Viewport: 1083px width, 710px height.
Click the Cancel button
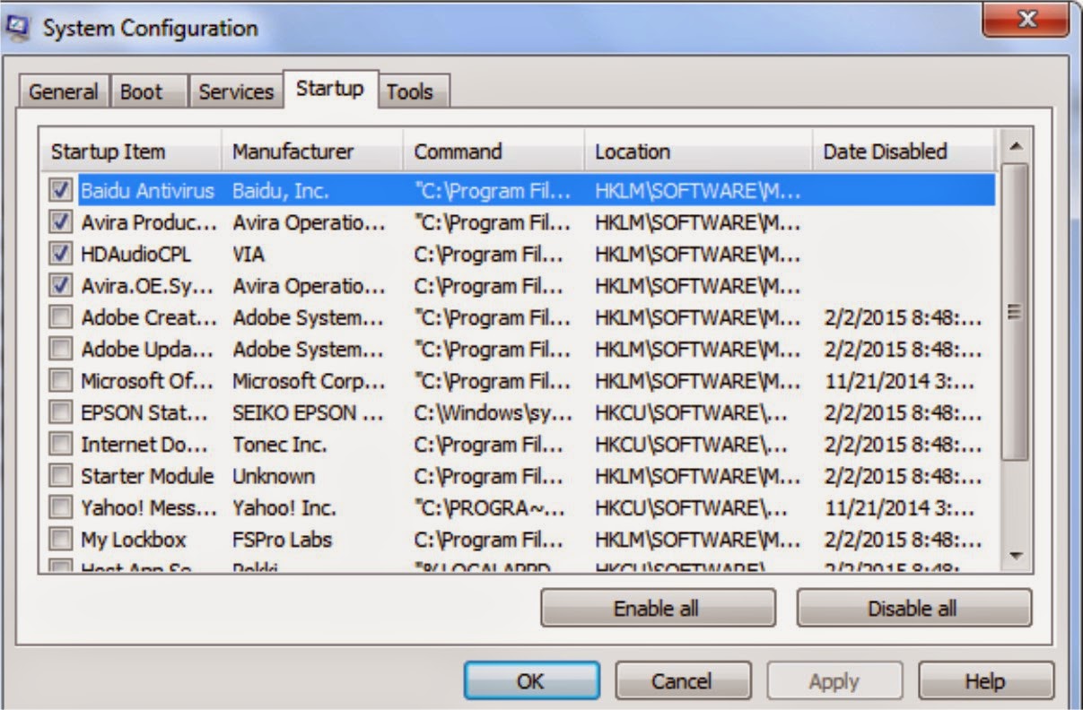[x=682, y=681]
